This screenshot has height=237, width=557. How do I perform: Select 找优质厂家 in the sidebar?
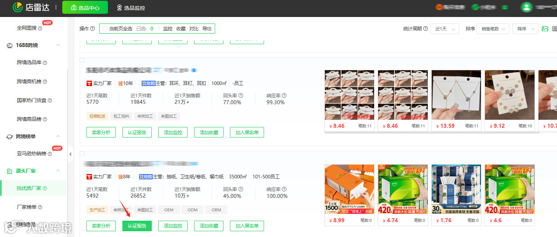click(x=33, y=188)
